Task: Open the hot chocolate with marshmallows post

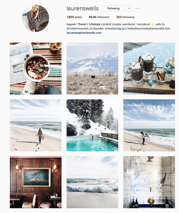Action: pyautogui.click(x=149, y=69)
